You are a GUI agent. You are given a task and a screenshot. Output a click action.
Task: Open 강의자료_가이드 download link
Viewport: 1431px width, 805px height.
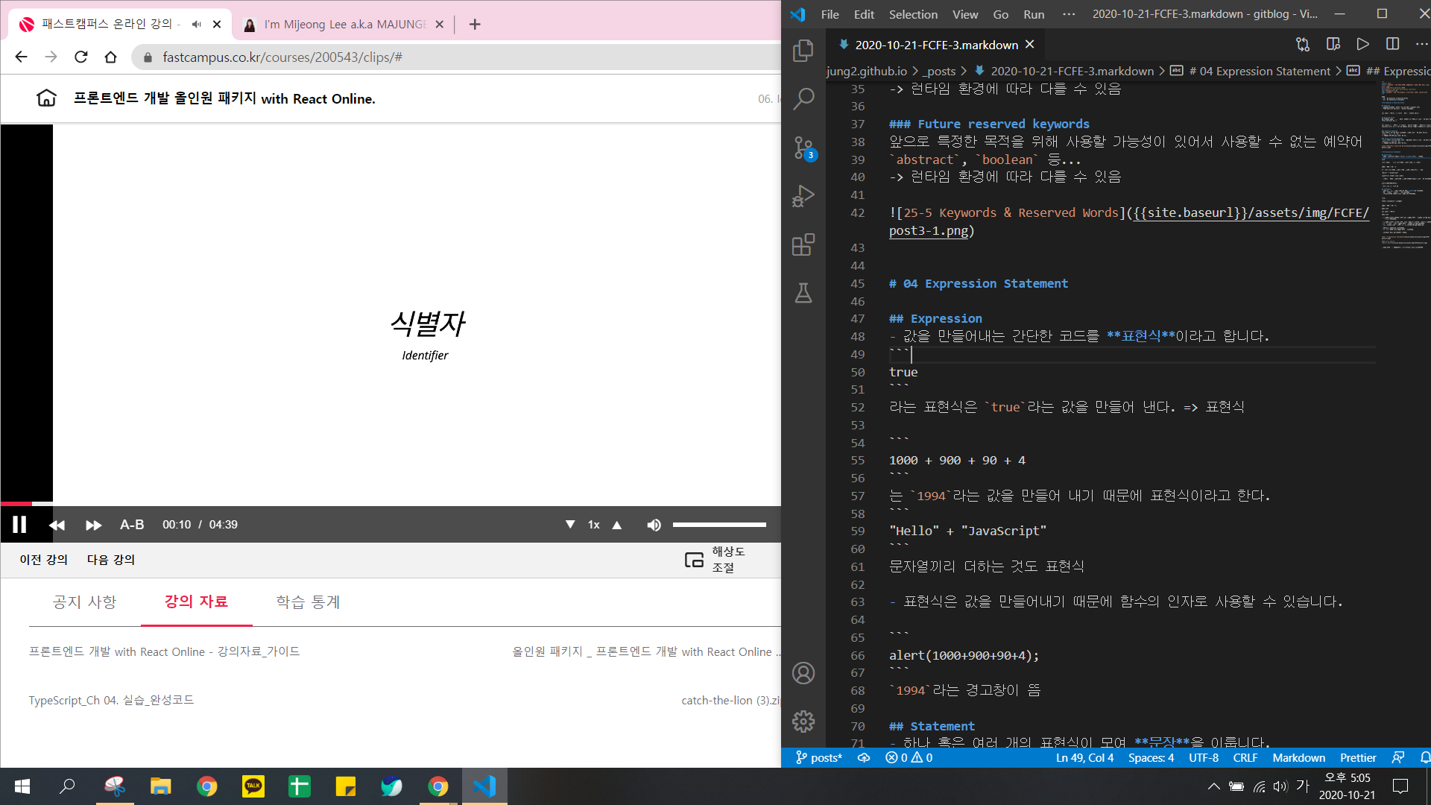pyautogui.click(x=164, y=651)
